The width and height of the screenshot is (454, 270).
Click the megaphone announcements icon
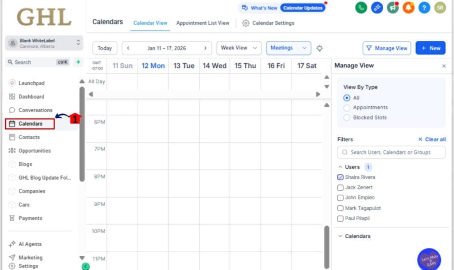pos(393,8)
